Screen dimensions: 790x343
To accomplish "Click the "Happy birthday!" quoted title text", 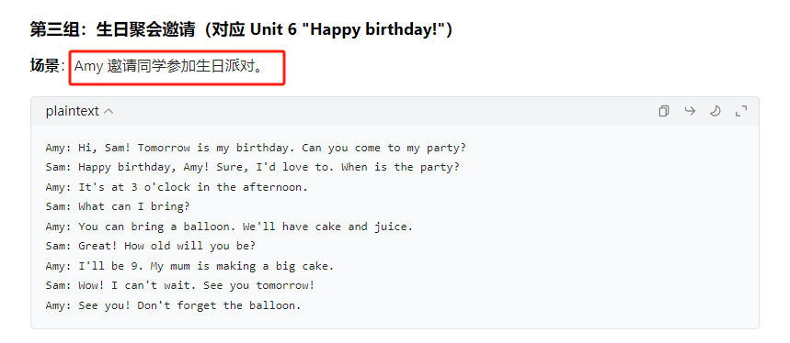I will click(373, 29).
